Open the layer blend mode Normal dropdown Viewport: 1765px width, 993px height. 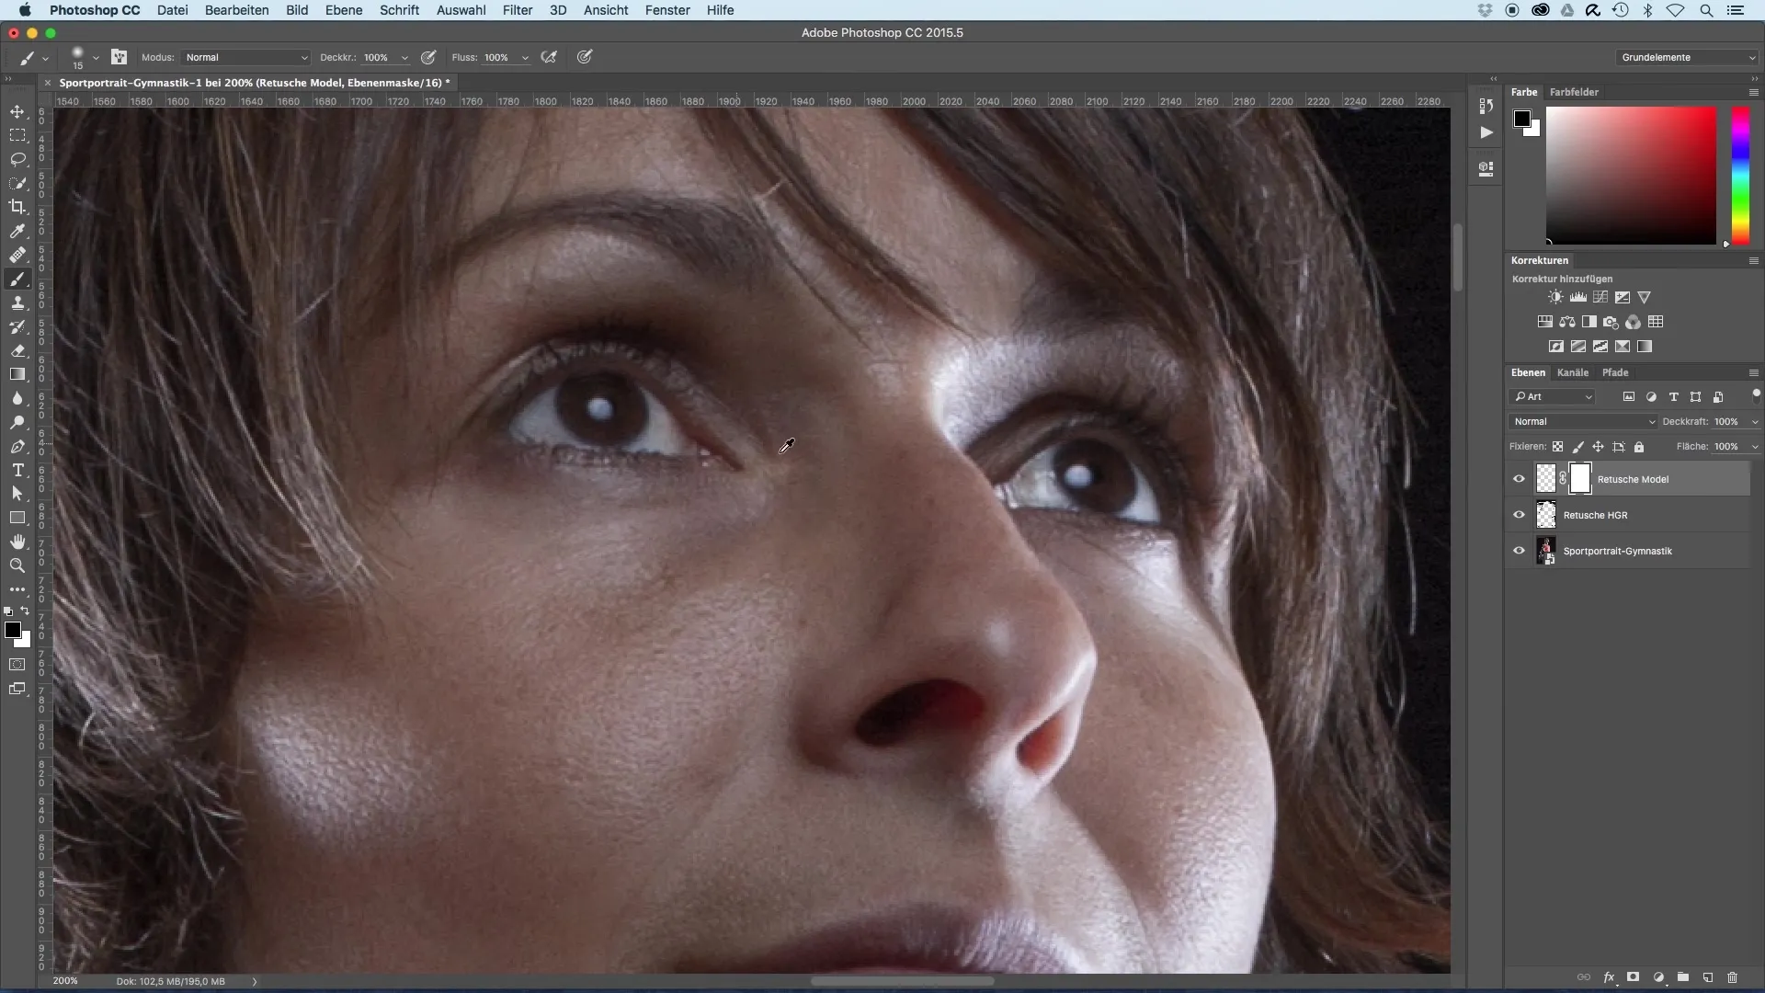pos(1582,421)
